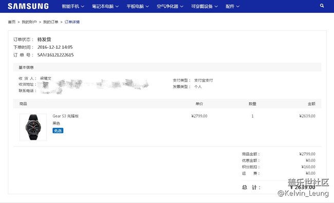The height and width of the screenshot is (203, 334).
Task: Click the 订单详情 breadcrumb
Action: (72, 22)
